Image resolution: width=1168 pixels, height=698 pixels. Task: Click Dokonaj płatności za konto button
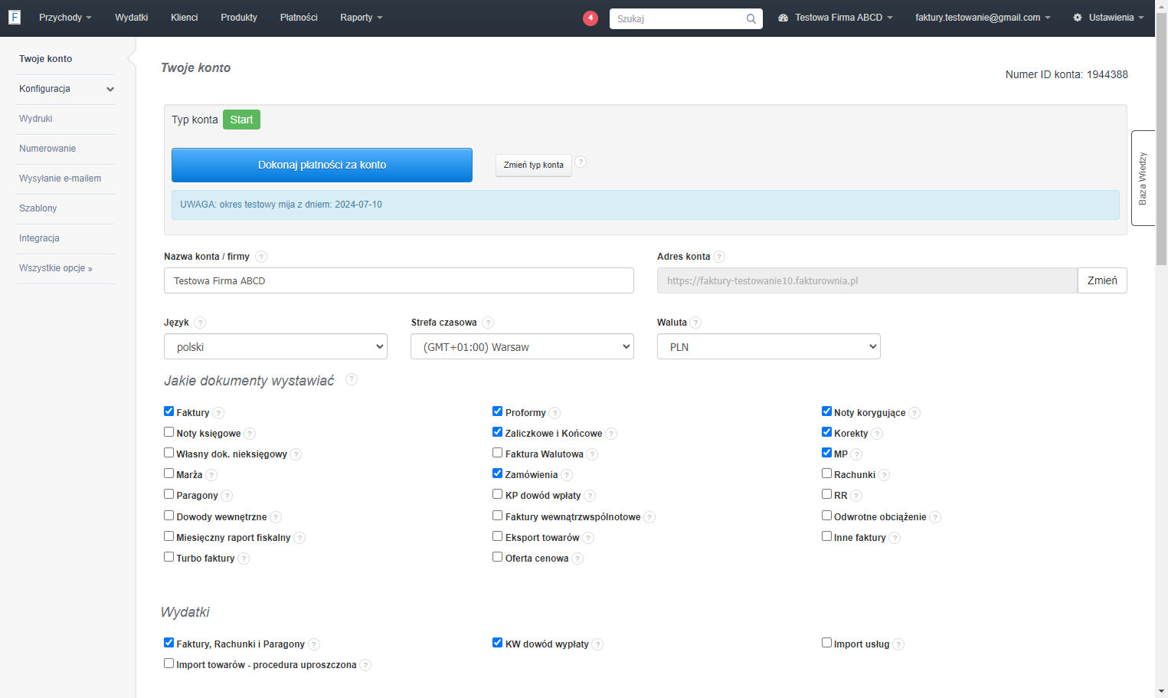click(322, 165)
